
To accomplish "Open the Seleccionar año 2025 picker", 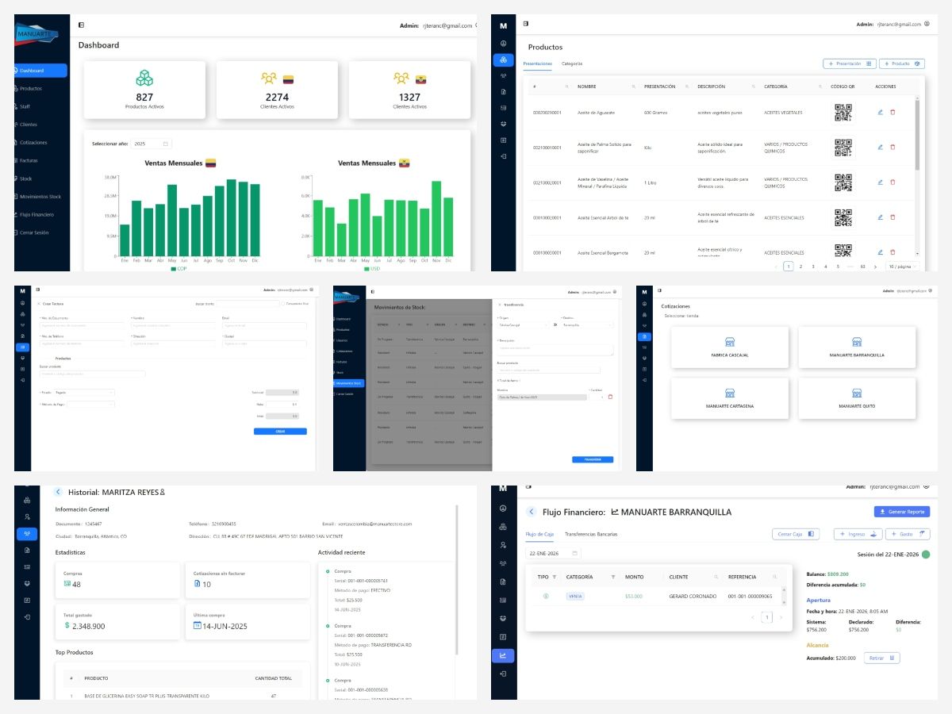I will point(152,144).
